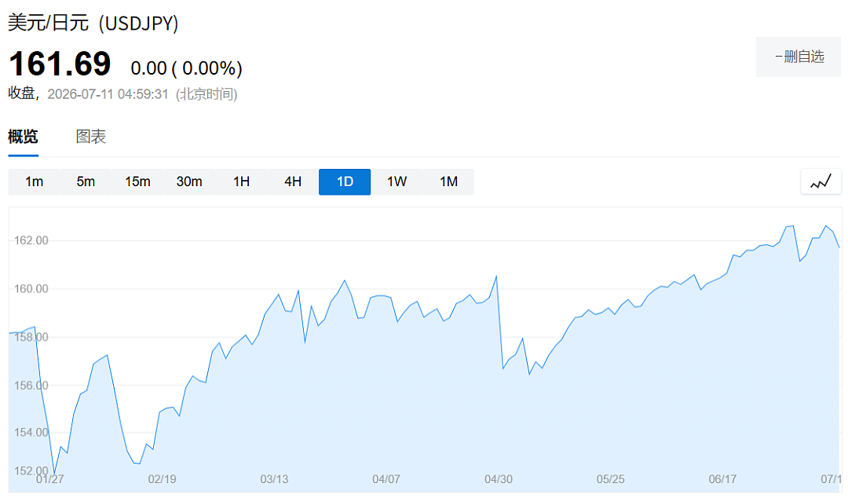Image resolution: width=848 pixels, height=502 pixels.
Task: Click the 161.69 current price
Action: coord(60,64)
